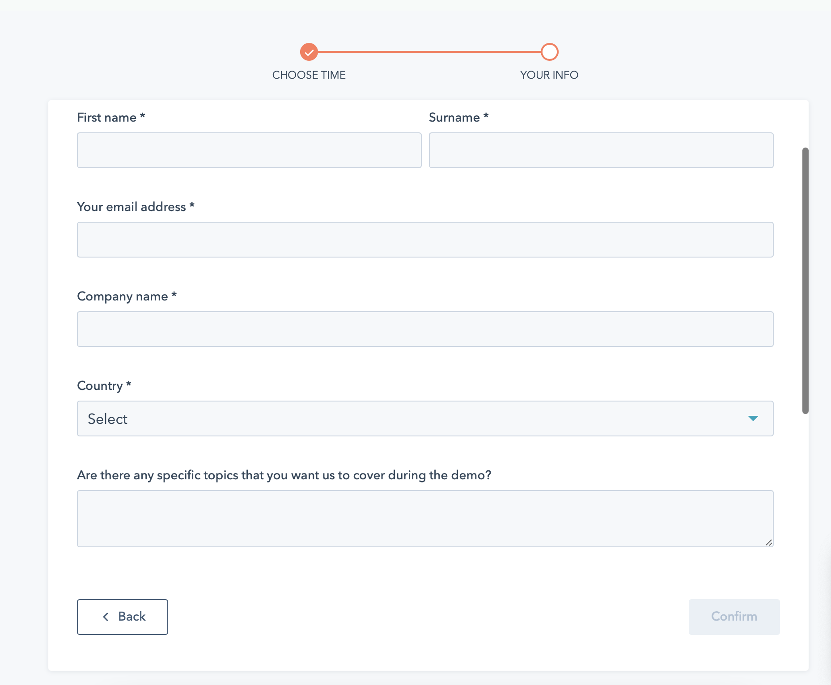Click the empty Your Info step circle

click(x=549, y=52)
